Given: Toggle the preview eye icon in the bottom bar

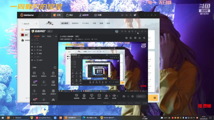Looking at the screenshot, I should tap(128, 96).
